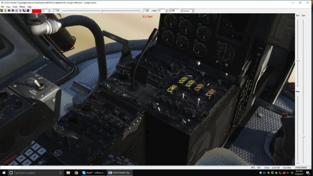Click the red round tray icon
Viewport: 313px width, 176px height.
pyautogui.click(x=284, y=173)
